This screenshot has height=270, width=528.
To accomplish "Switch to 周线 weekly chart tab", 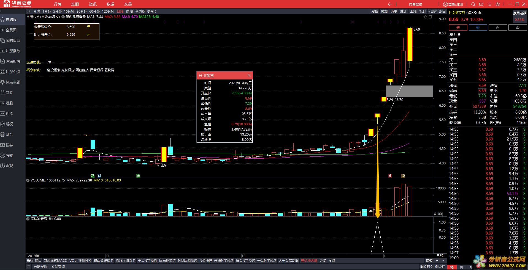I will 129,11.
